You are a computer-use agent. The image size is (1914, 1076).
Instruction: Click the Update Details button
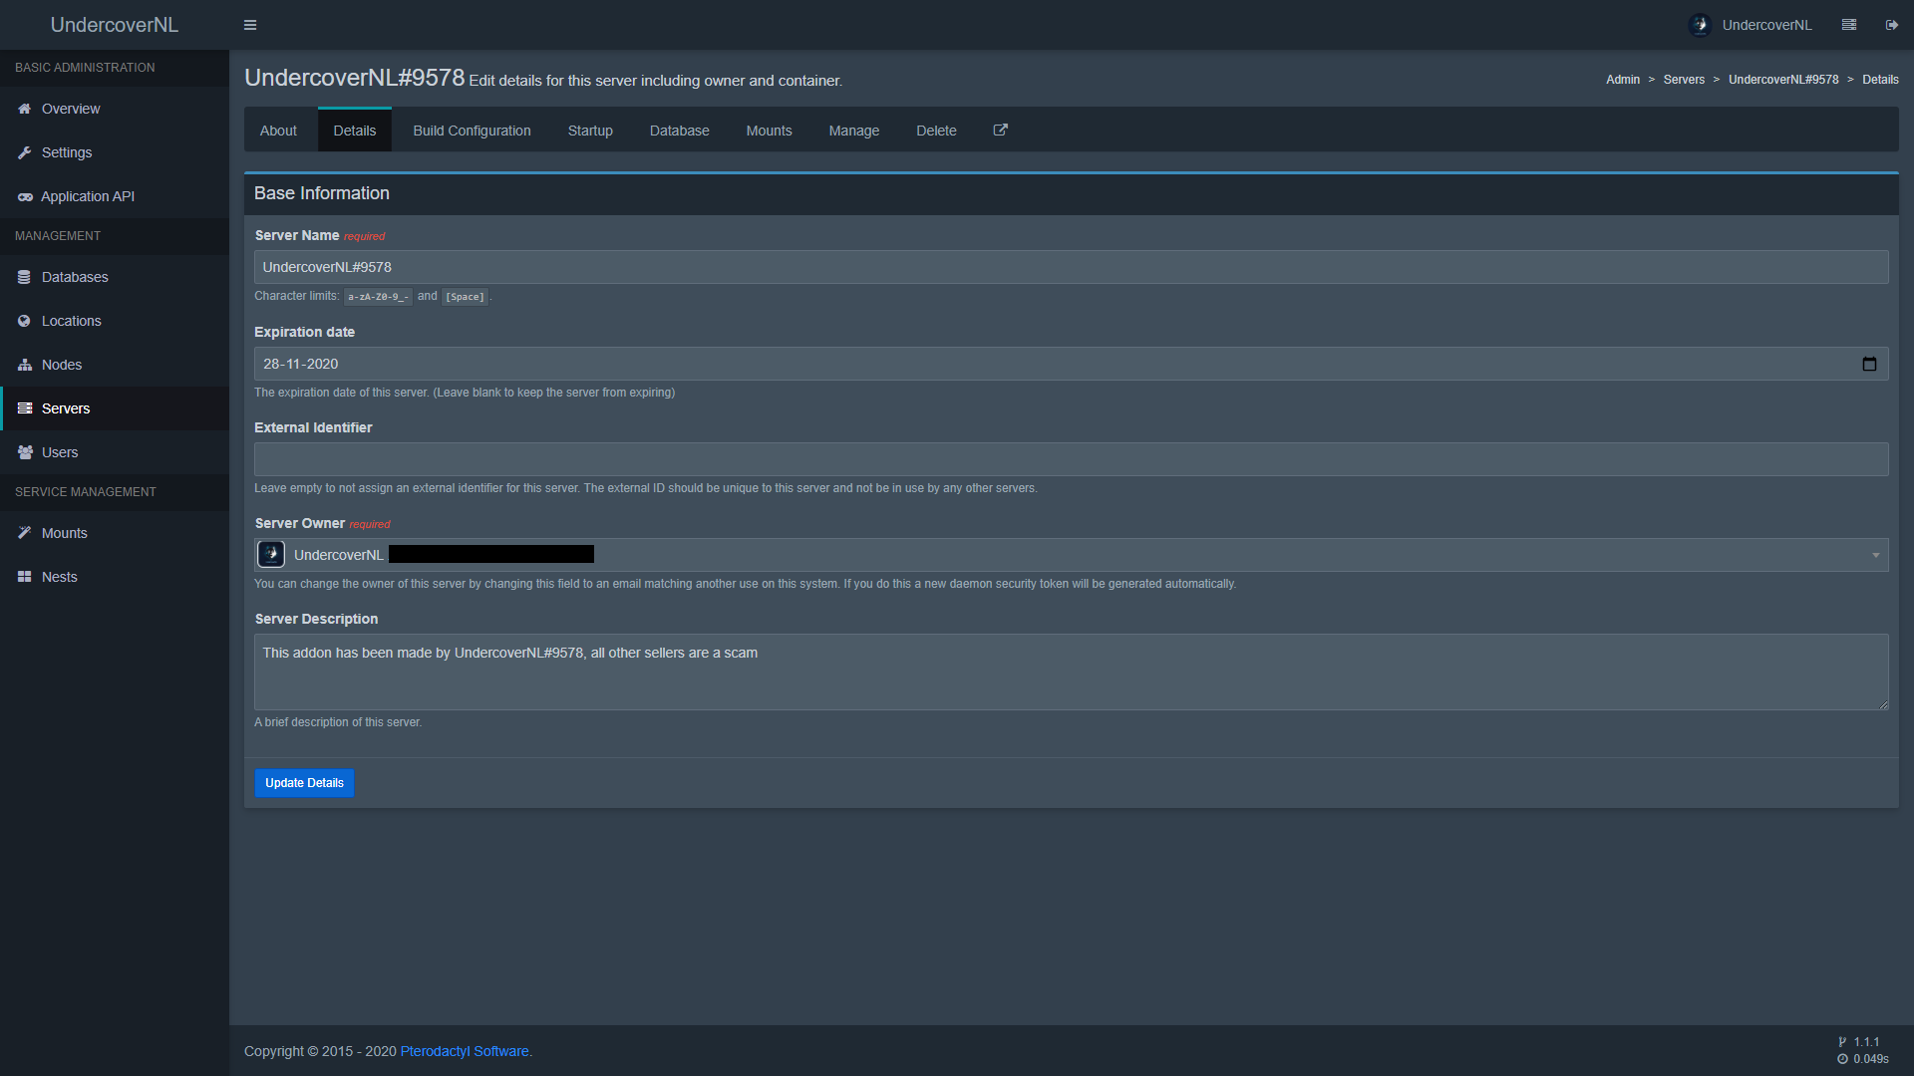(x=304, y=783)
